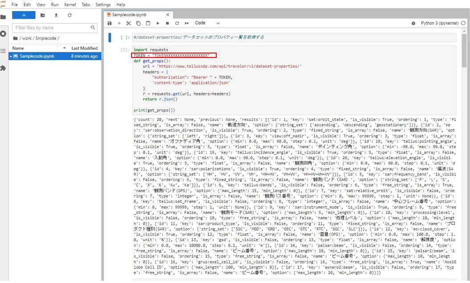Click the dataset-properties comment cell
Viewport: 470px width, 283px height.
click(x=294, y=37)
